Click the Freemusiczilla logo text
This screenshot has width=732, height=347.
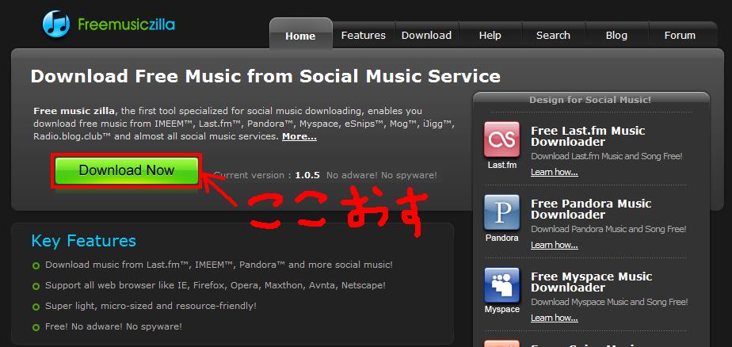pyautogui.click(x=127, y=25)
